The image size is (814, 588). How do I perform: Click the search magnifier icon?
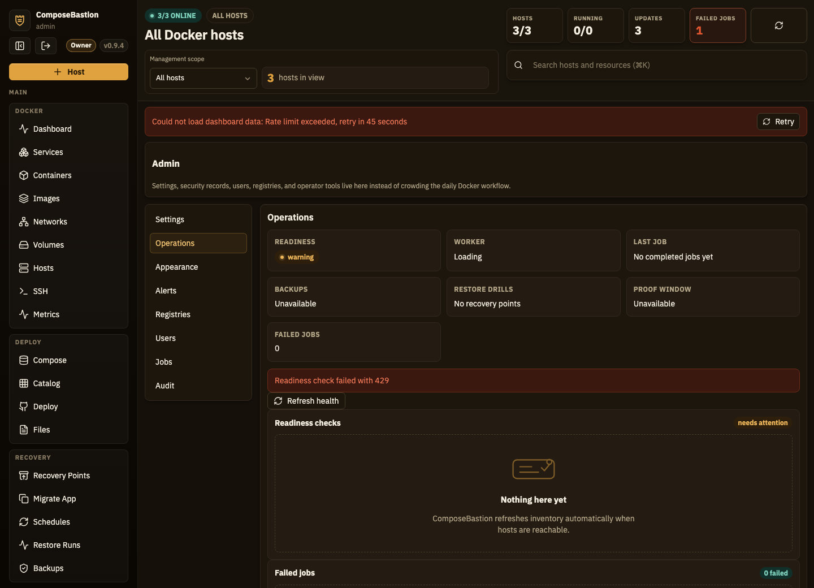(518, 65)
